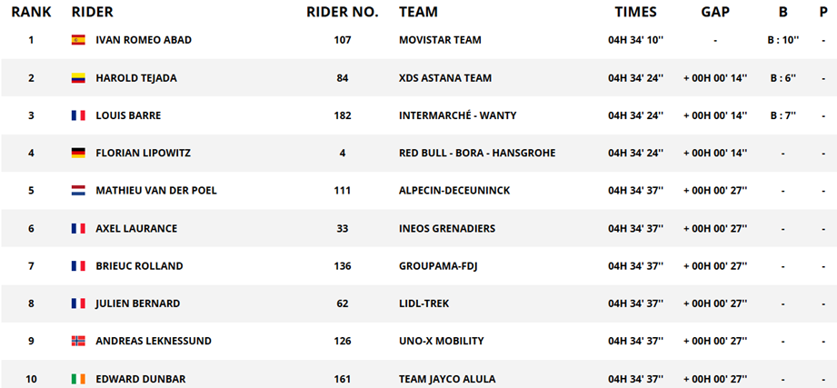Click the Irish flag beside Edward Dunbar
Screen dimensions: 837x388
coord(78,379)
